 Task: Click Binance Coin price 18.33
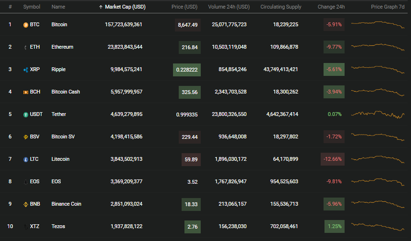(x=191, y=204)
